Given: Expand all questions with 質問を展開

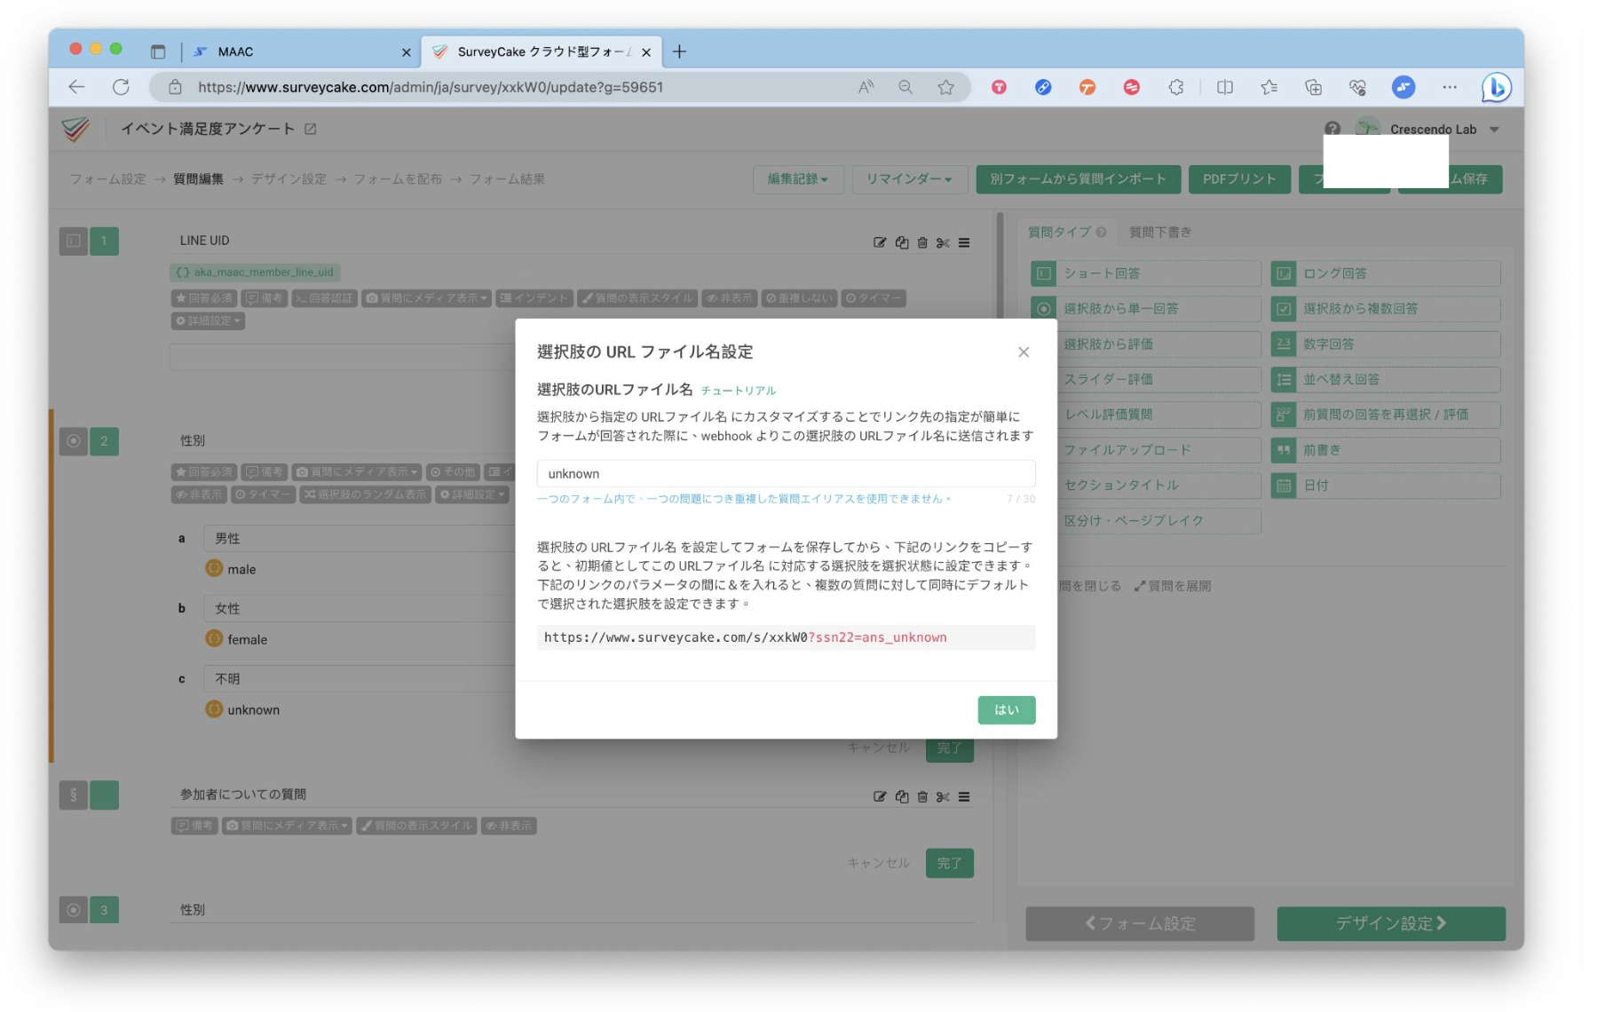Looking at the screenshot, I should click(x=1172, y=586).
